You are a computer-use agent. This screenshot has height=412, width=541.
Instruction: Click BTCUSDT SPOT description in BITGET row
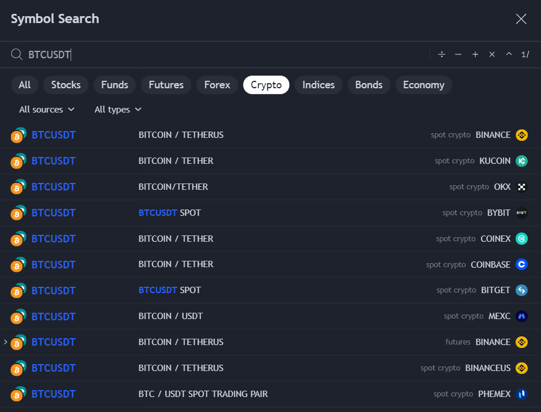(x=170, y=290)
